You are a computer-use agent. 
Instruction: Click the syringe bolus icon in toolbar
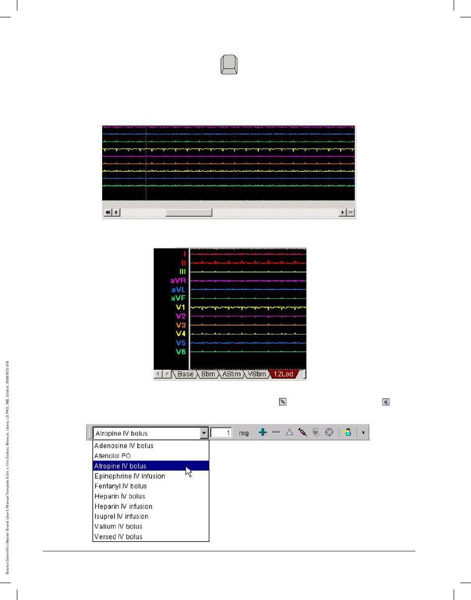coord(302,433)
